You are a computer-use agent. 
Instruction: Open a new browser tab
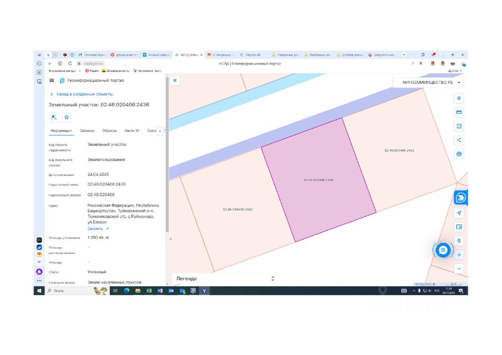[404, 55]
